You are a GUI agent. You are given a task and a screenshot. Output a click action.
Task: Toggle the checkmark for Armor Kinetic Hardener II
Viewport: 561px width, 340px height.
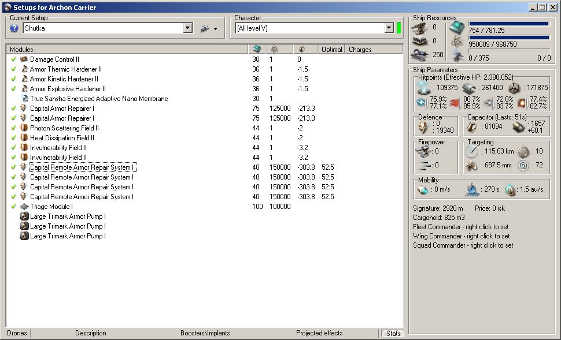(x=14, y=79)
